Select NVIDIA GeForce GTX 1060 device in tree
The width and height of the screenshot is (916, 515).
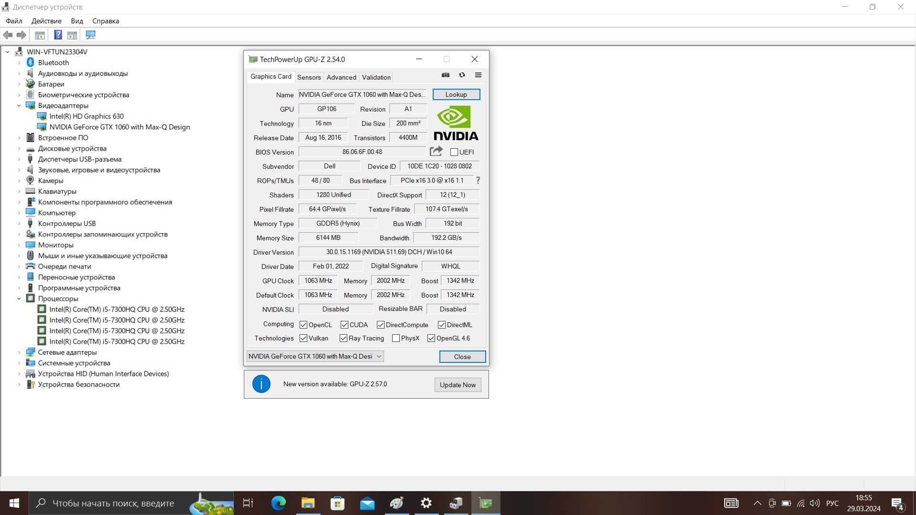coord(119,127)
